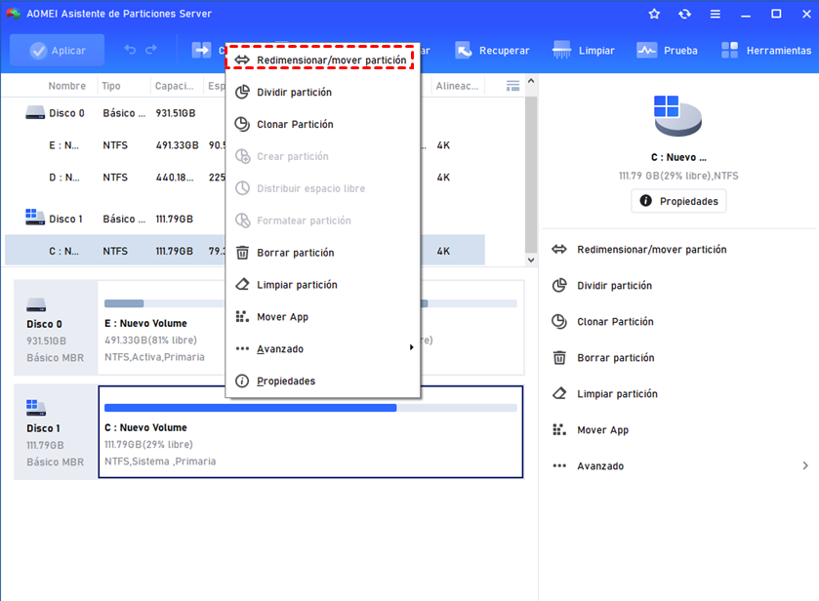The image size is (819, 601).
Task: Select the Disco 0 Básico MBR disk block
Action: 56,328
